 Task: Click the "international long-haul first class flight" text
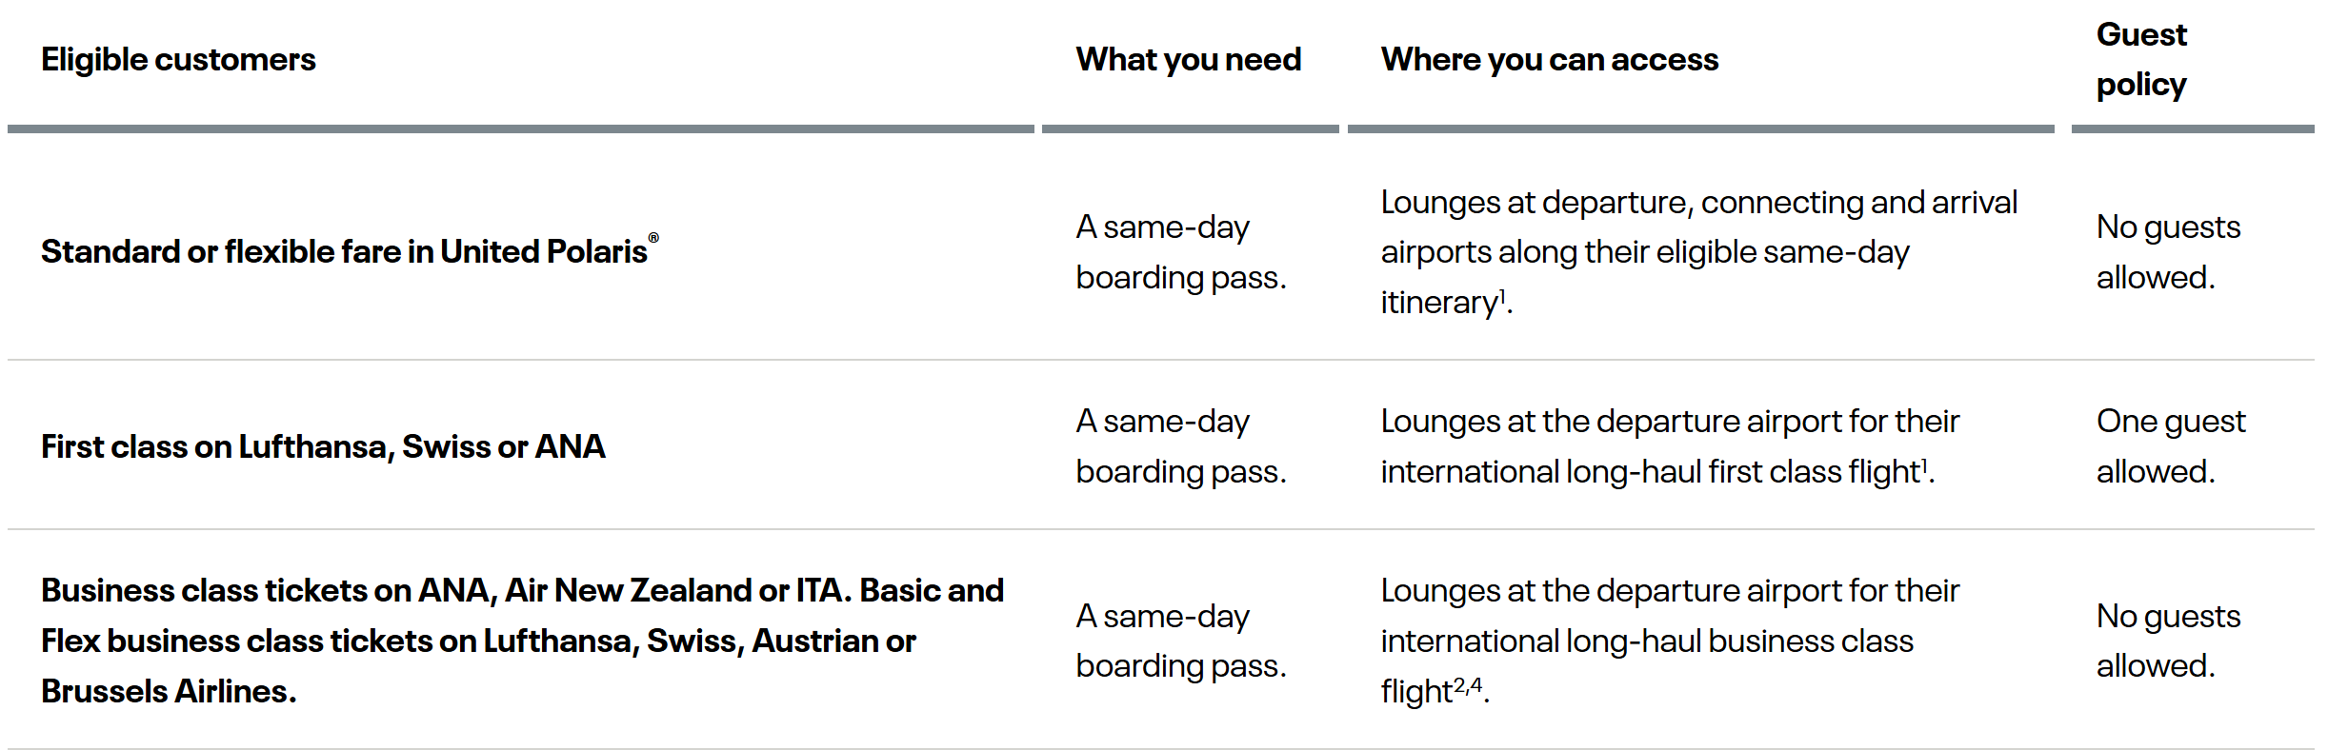click(x=1649, y=472)
